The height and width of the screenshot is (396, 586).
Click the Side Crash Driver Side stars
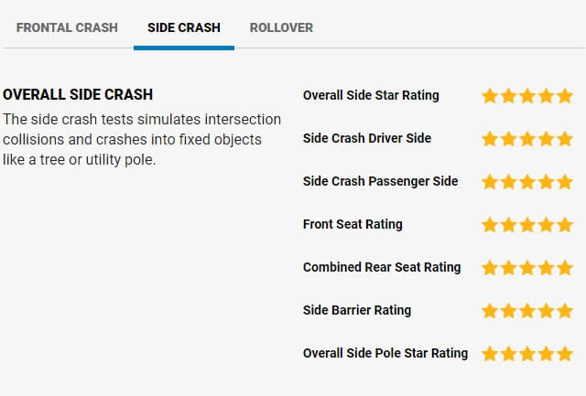(527, 139)
